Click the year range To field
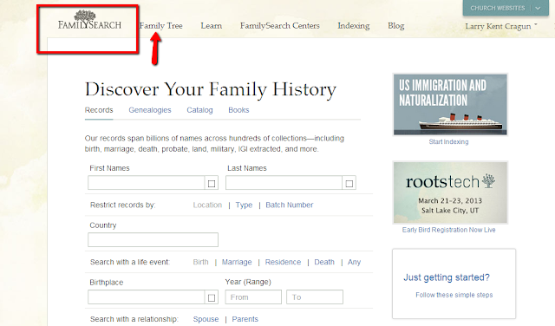This screenshot has height=326, width=555. point(315,297)
